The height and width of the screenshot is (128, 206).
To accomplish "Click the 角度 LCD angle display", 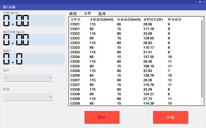I will pos(34,59).
